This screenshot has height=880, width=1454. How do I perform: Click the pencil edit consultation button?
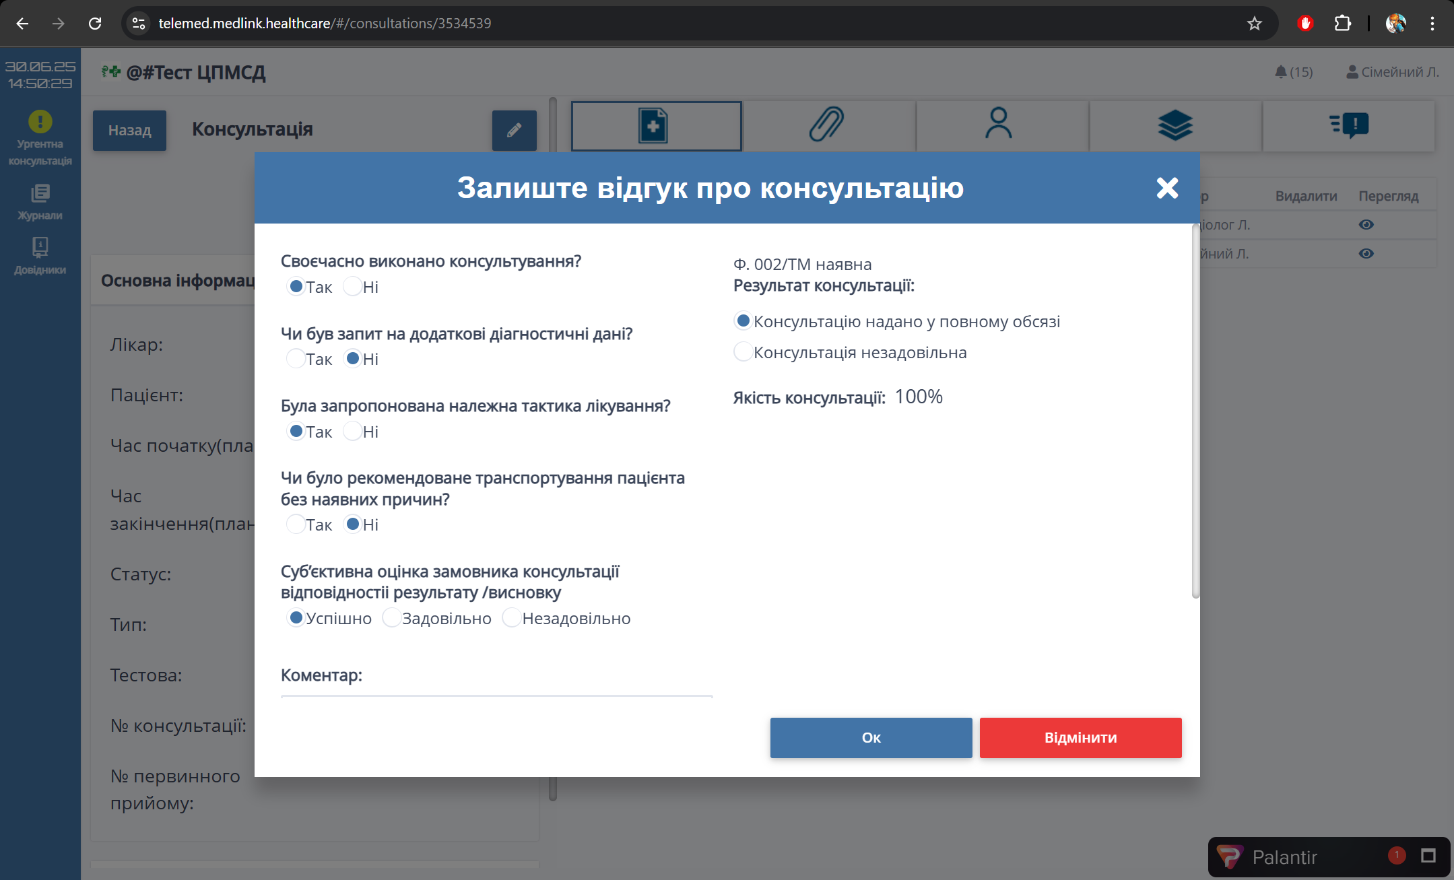click(x=514, y=130)
